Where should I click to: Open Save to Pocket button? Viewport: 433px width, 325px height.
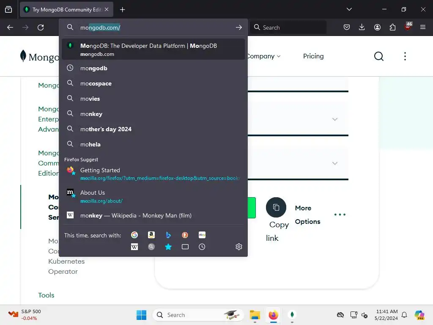pos(347,28)
